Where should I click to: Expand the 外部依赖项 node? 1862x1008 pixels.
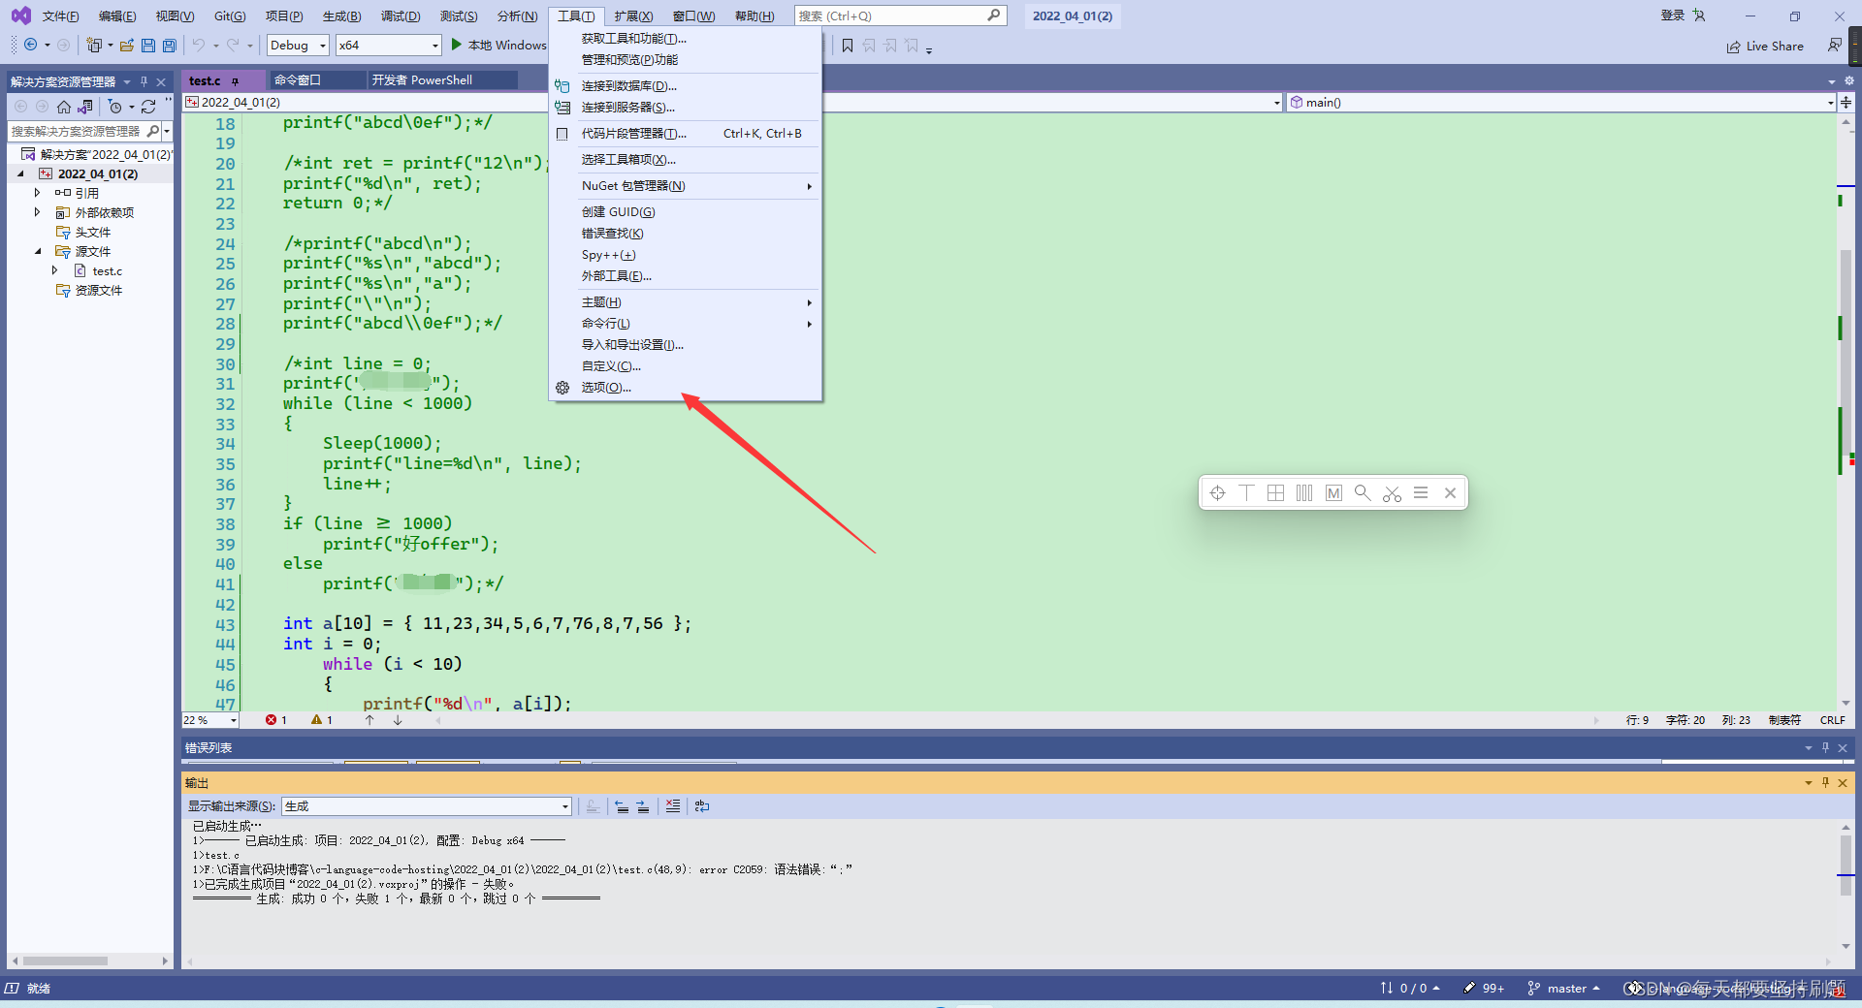click(38, 212)
